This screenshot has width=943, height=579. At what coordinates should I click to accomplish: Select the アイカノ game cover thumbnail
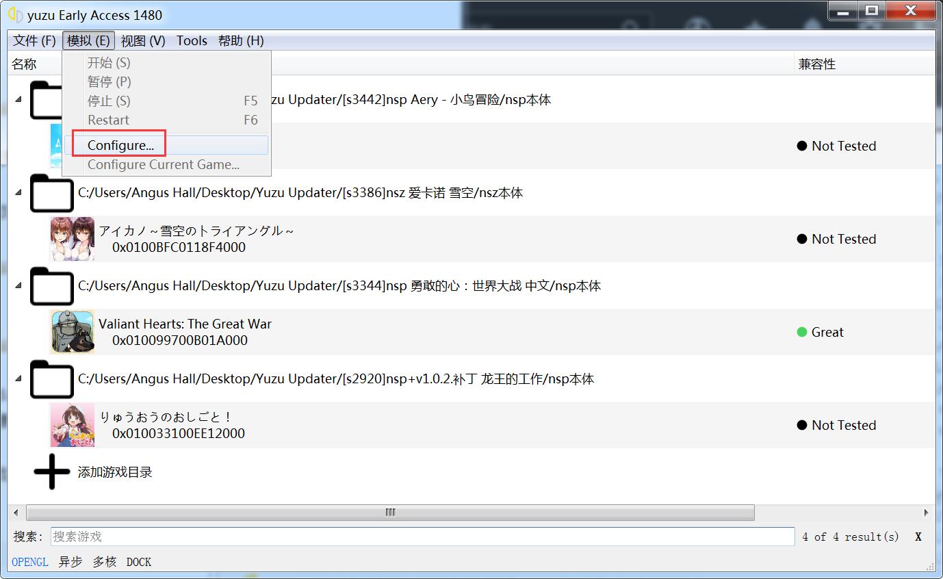pos(73,239)
